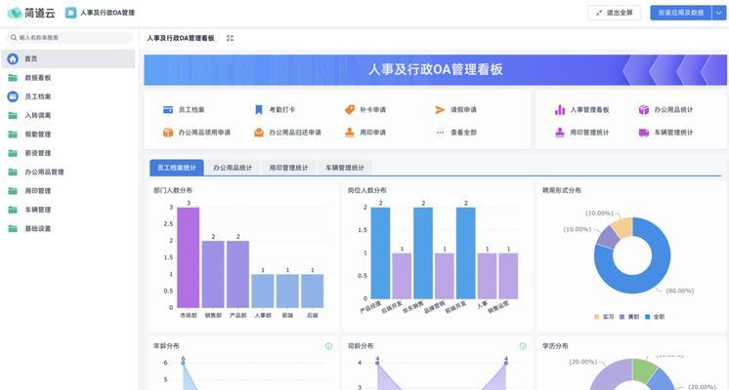The height and width of the screenshot is (390, 729).
Task: Switch to the 办公用品统计 tab
Action: click(233, 168)
